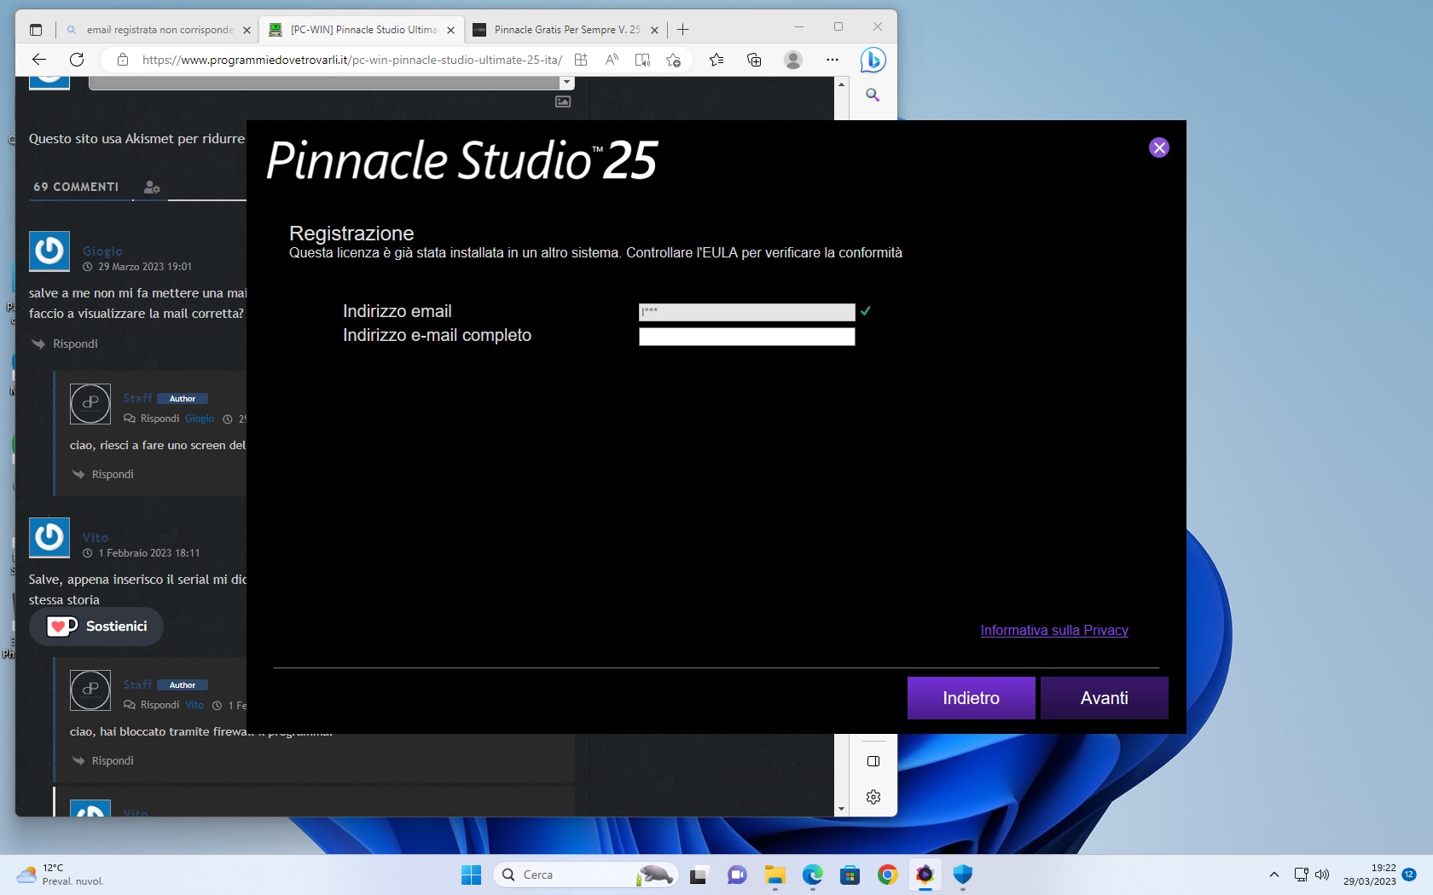Expand the comment form dropdown arrow
1433x895 pixels.
566,83
